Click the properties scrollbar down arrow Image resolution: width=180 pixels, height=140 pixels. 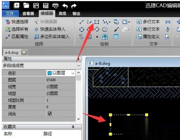pyautogui.click(x=79, y=119)
